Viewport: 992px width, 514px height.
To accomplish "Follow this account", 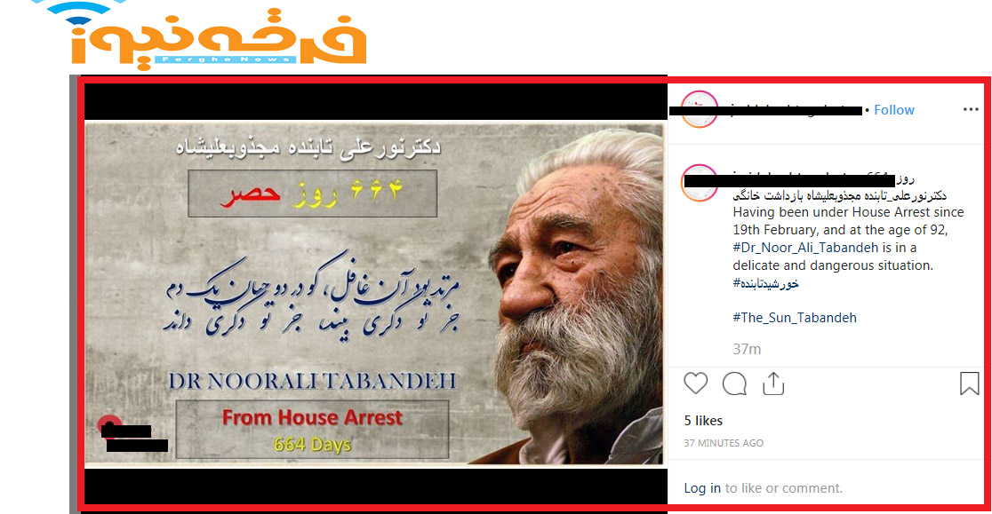I will click(894, 110).
